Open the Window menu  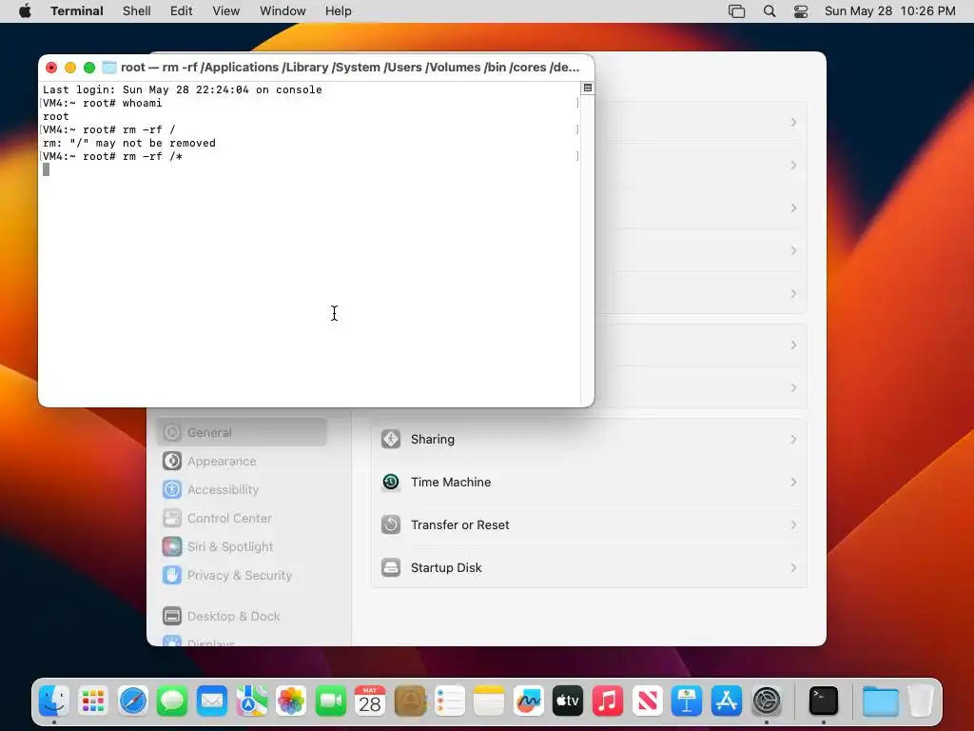pyautogui.click(x=282, y=11)
